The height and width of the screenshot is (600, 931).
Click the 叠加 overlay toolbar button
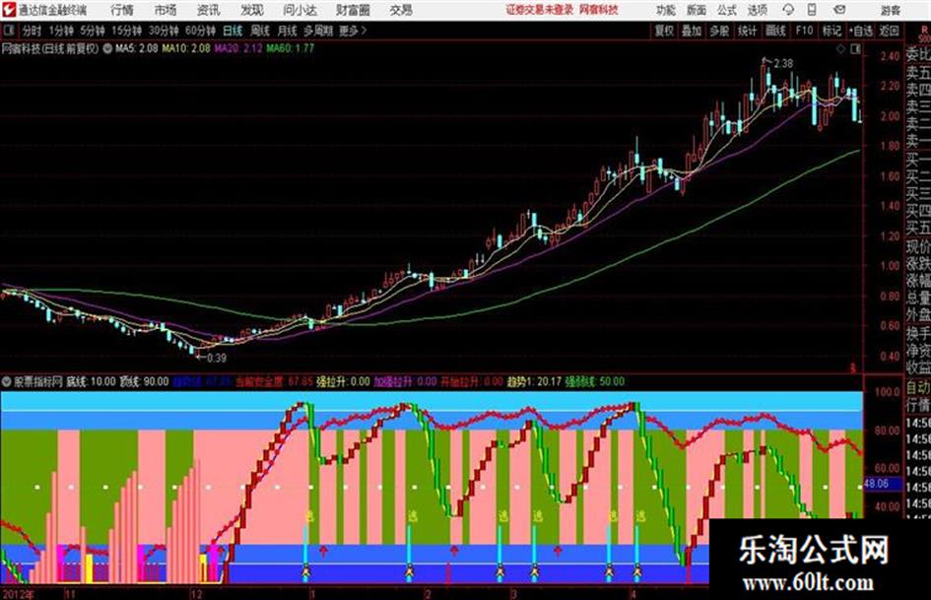pyautogui.click(x=692, y=31)
